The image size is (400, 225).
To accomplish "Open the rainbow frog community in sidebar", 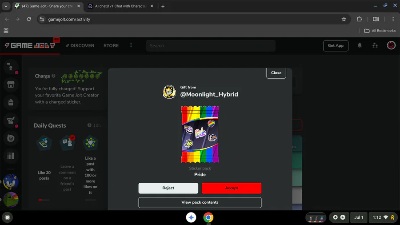I will (11, 200).
